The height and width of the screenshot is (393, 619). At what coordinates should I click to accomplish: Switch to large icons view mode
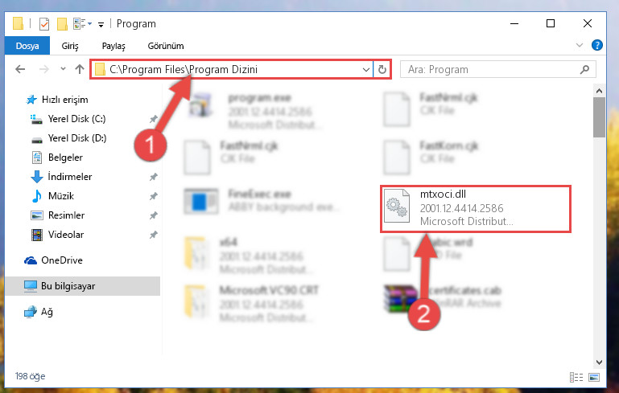[x=594, y=377]
